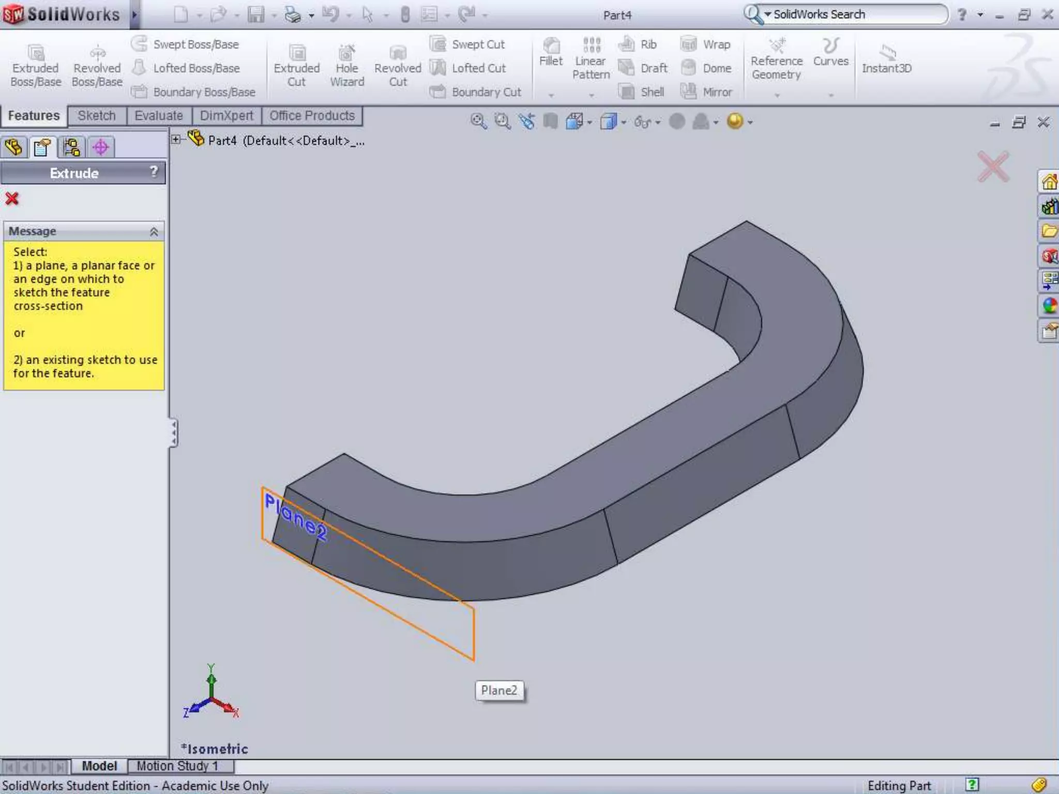Click the Mirror feature icon

coord(689,92)
